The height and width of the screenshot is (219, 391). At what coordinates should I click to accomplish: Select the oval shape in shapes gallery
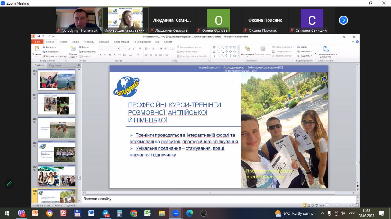(x=230, y=48)
